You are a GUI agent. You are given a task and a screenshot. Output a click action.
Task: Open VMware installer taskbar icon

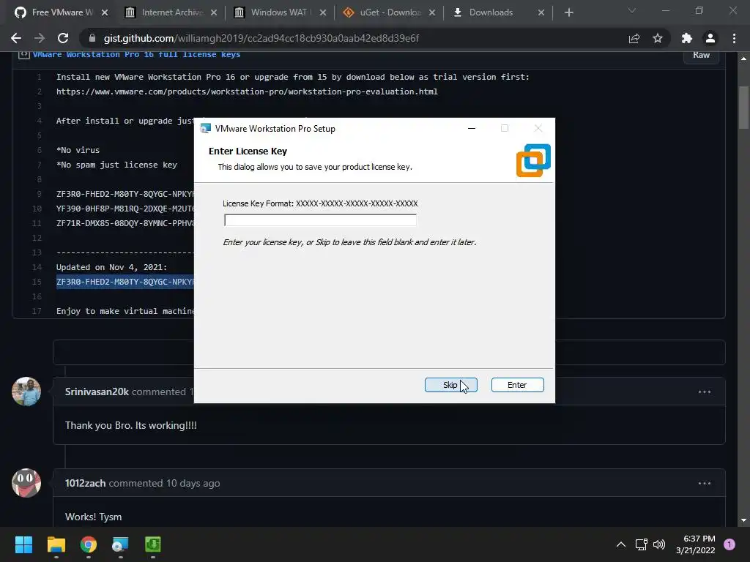pyautogui.click(x=121, y=544)
